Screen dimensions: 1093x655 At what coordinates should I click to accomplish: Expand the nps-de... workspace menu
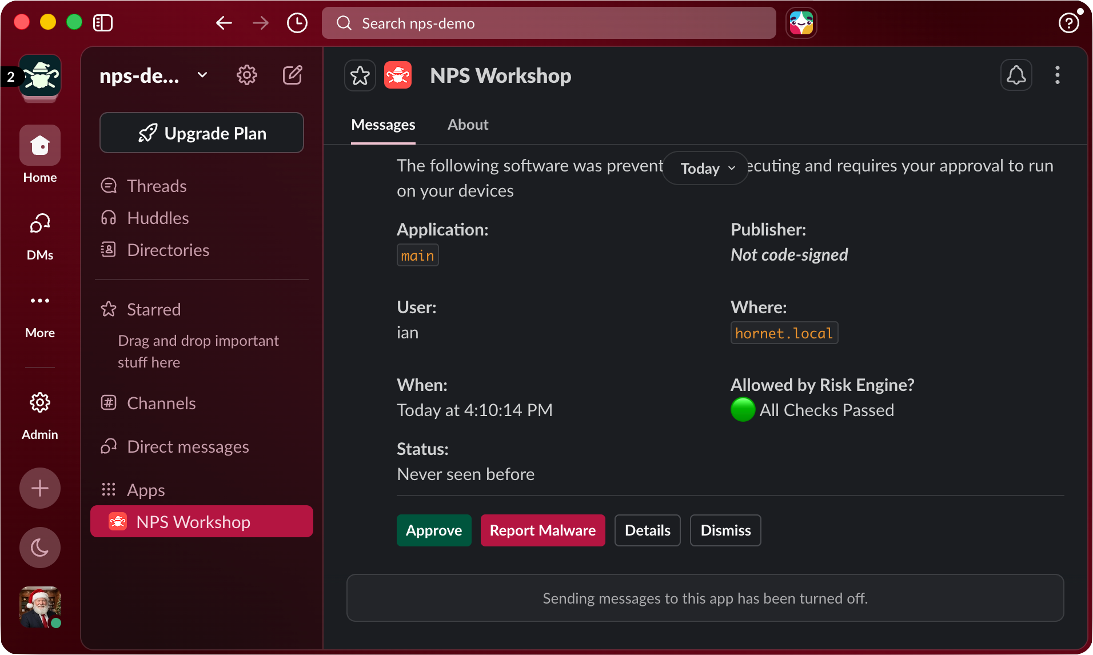153,75
